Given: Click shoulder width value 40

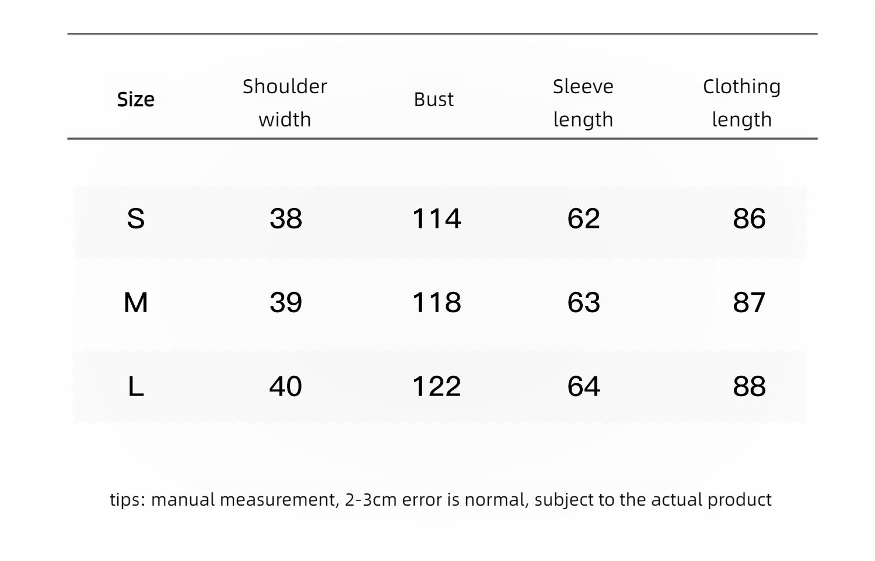Looking at the screenshot, I should click(286, 387).
